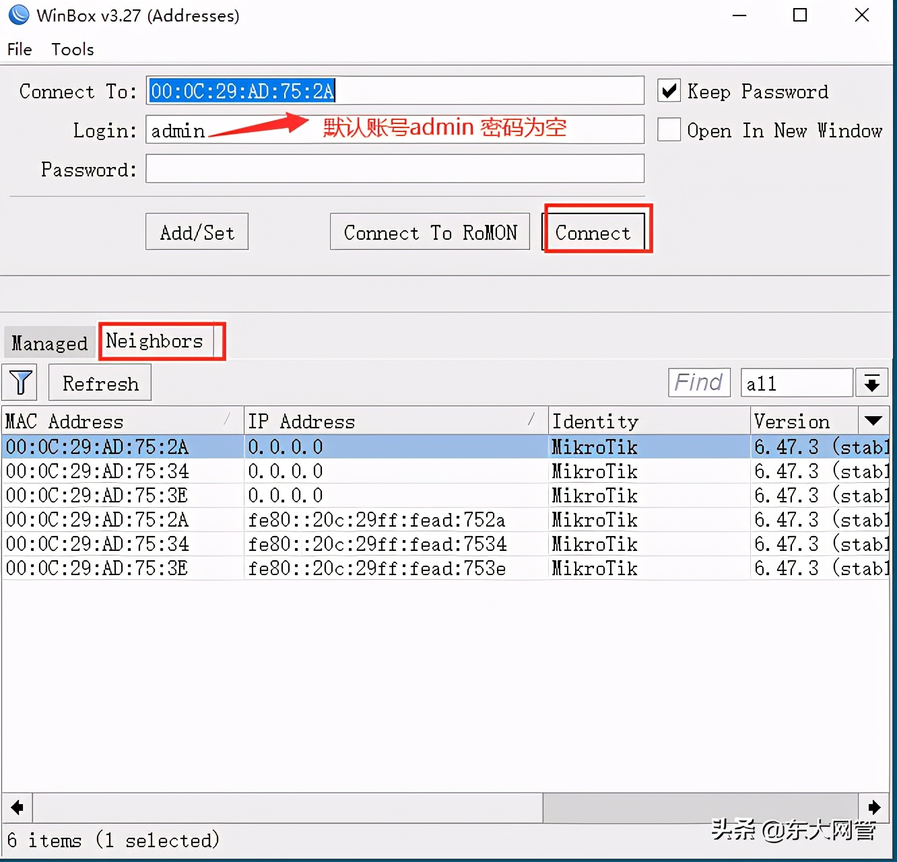The image size is (897, 862).
Task: Sort by Identity column header
Action: click(649, 421)
